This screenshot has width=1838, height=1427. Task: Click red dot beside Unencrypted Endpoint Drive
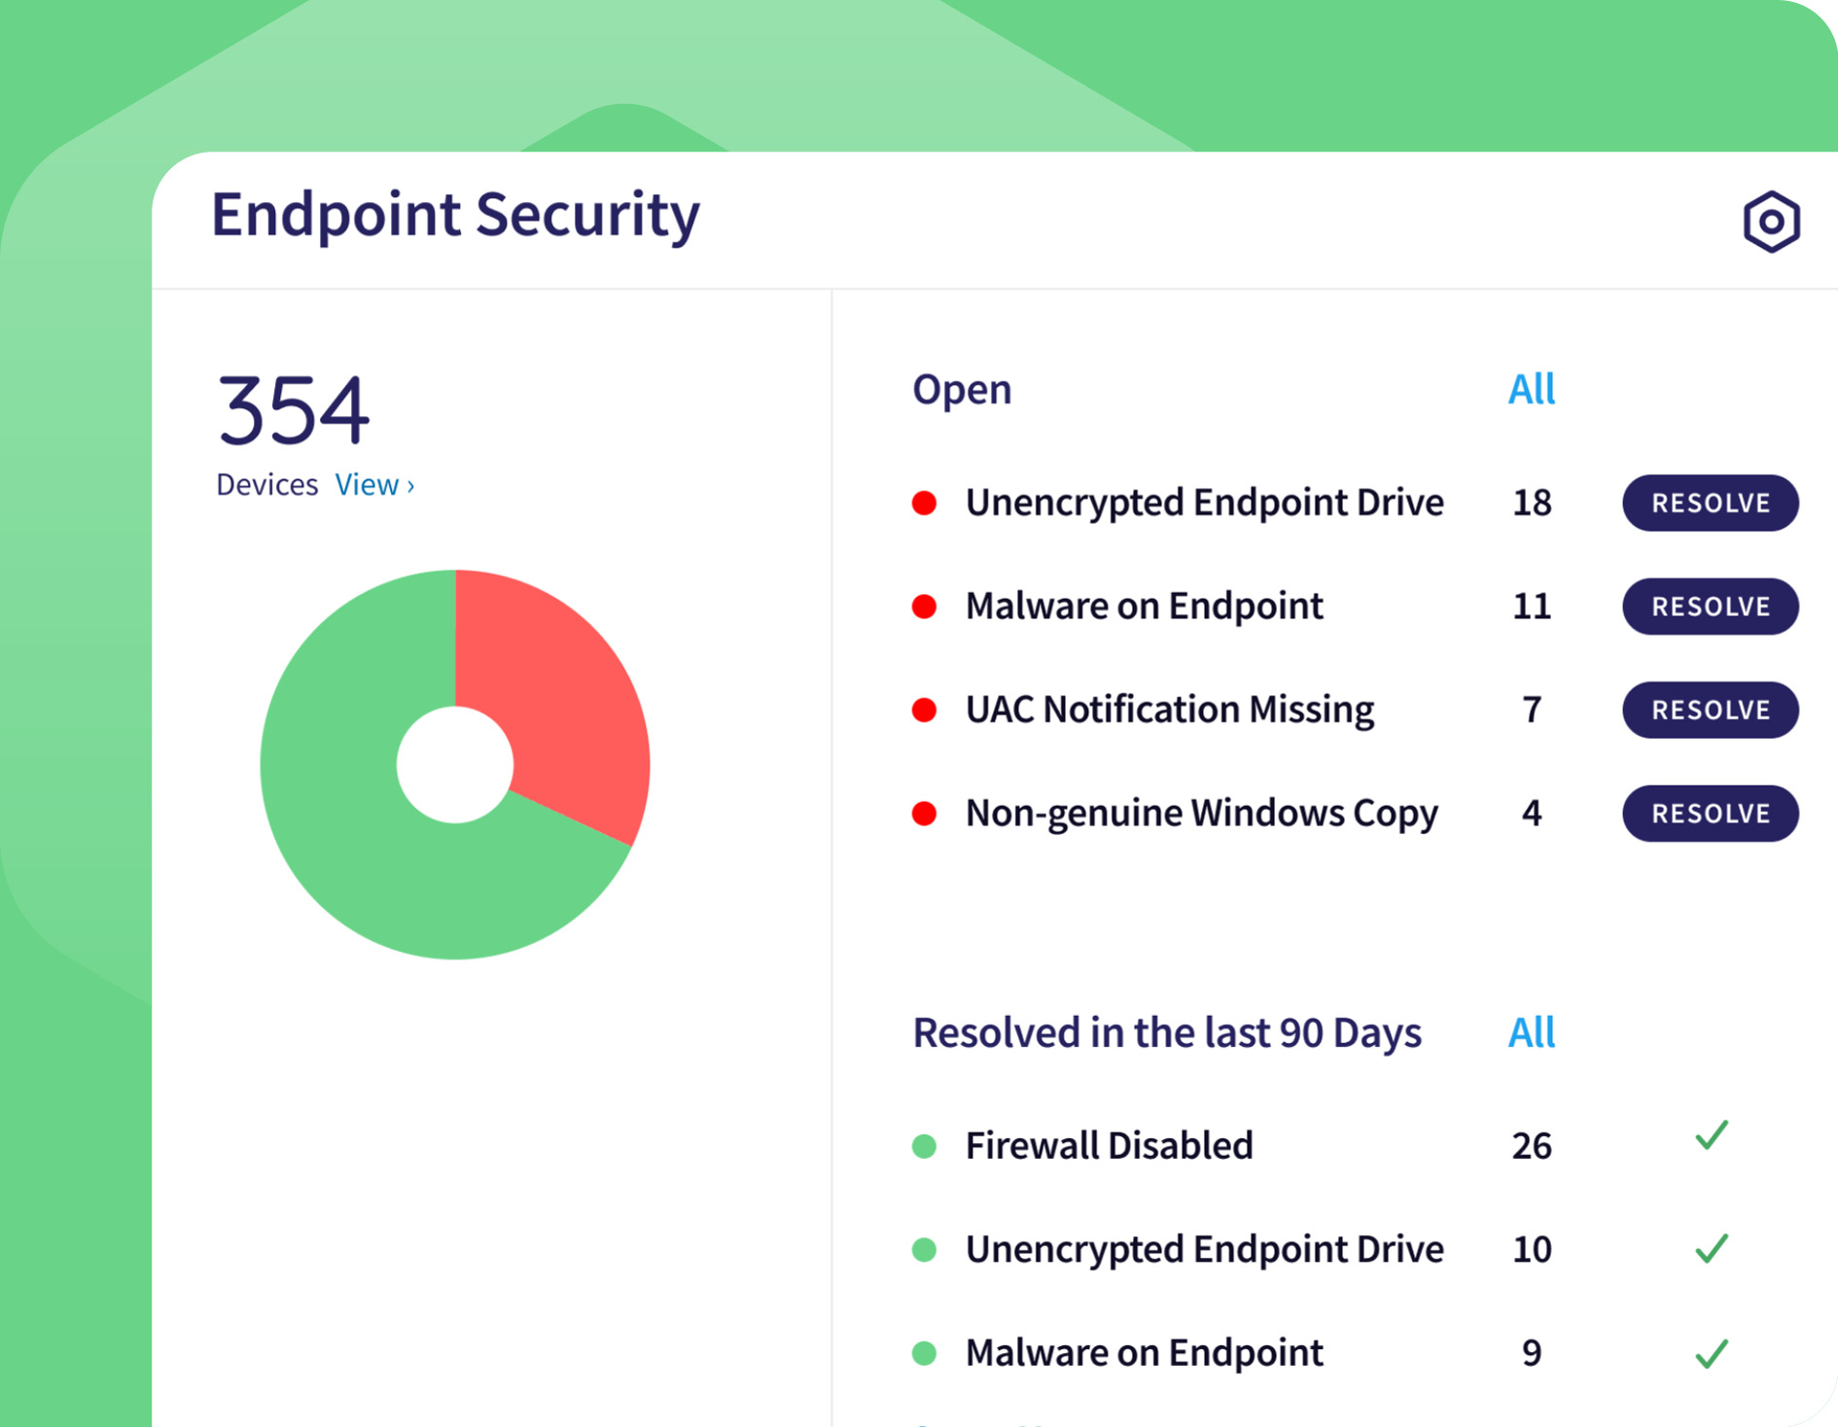(x=924, y=503)
